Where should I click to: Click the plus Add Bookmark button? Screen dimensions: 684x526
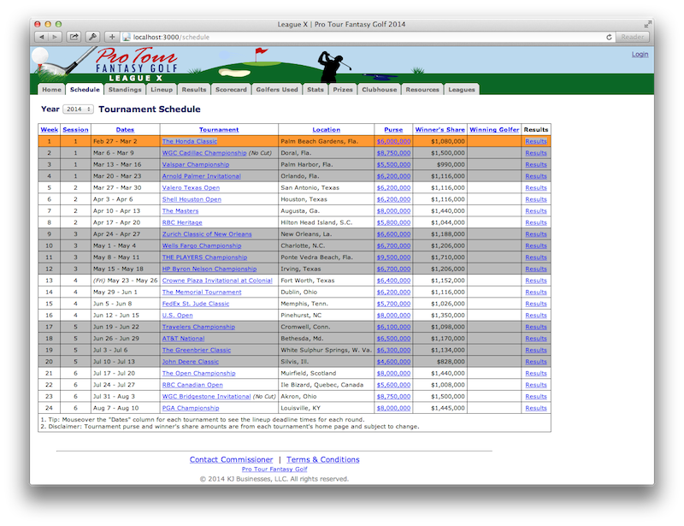pyautogui.click(x=111, y=37)
